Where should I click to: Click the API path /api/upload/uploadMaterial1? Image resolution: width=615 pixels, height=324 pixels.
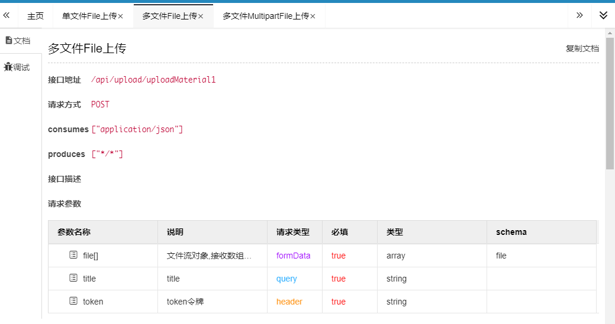pyautogui.click(x=153, y=80)
